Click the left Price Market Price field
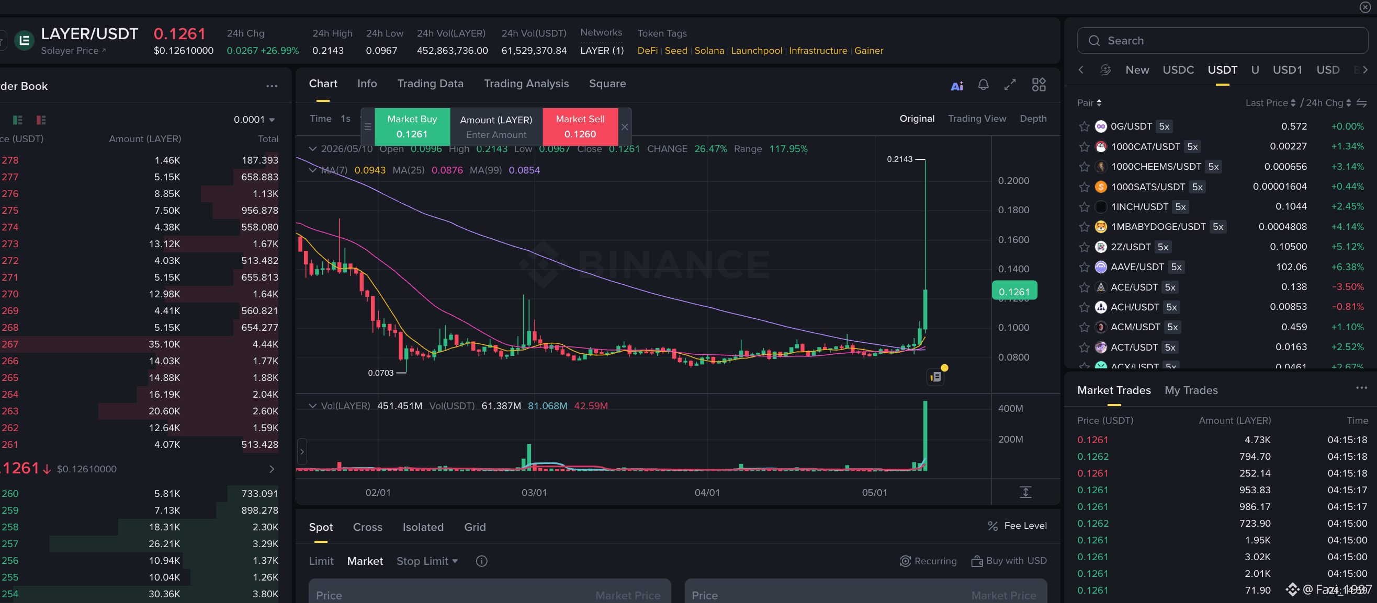Screen dimensions: 1377x603 [489, 592]
